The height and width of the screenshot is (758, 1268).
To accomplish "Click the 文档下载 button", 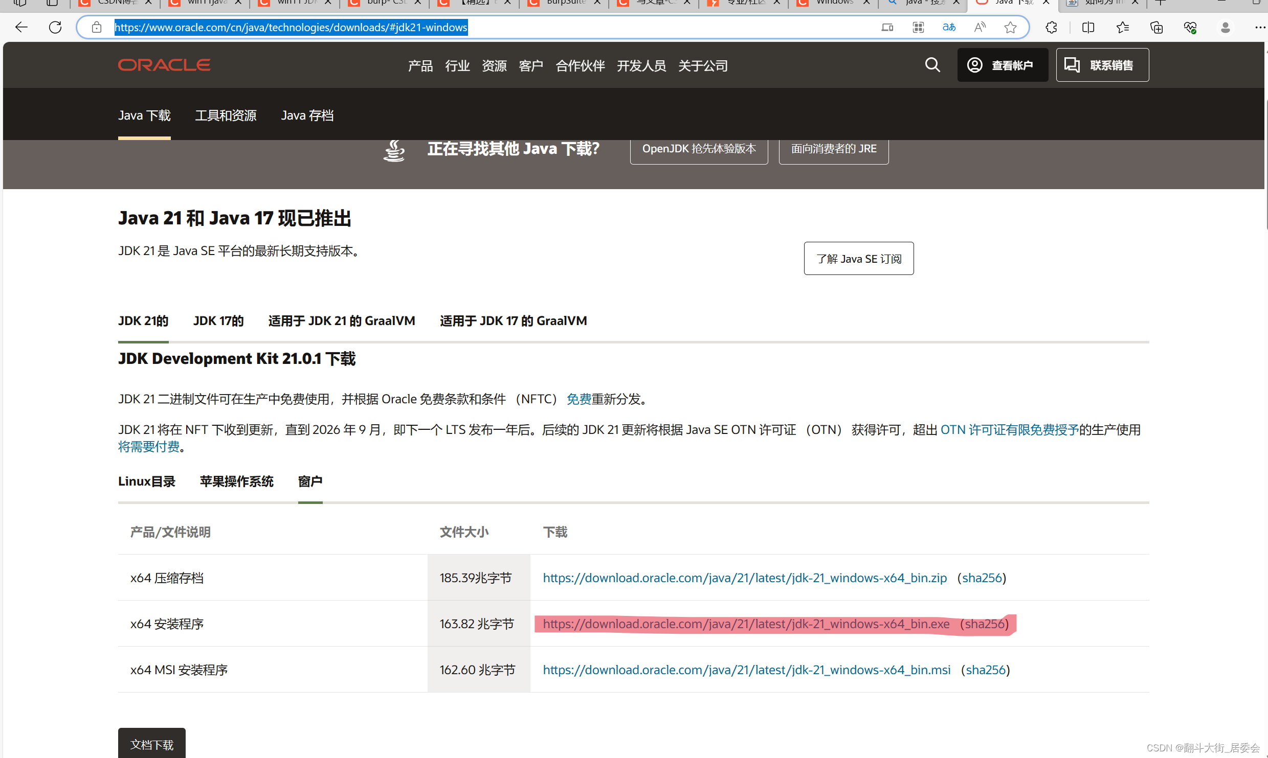I will 152,744.
